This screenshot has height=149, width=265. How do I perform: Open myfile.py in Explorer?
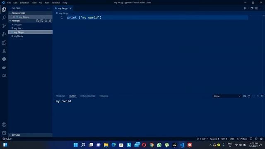tap(30, 36)
